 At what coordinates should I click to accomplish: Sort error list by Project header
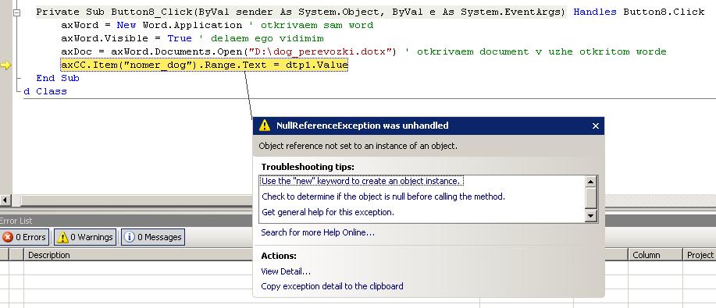(700, 255)
